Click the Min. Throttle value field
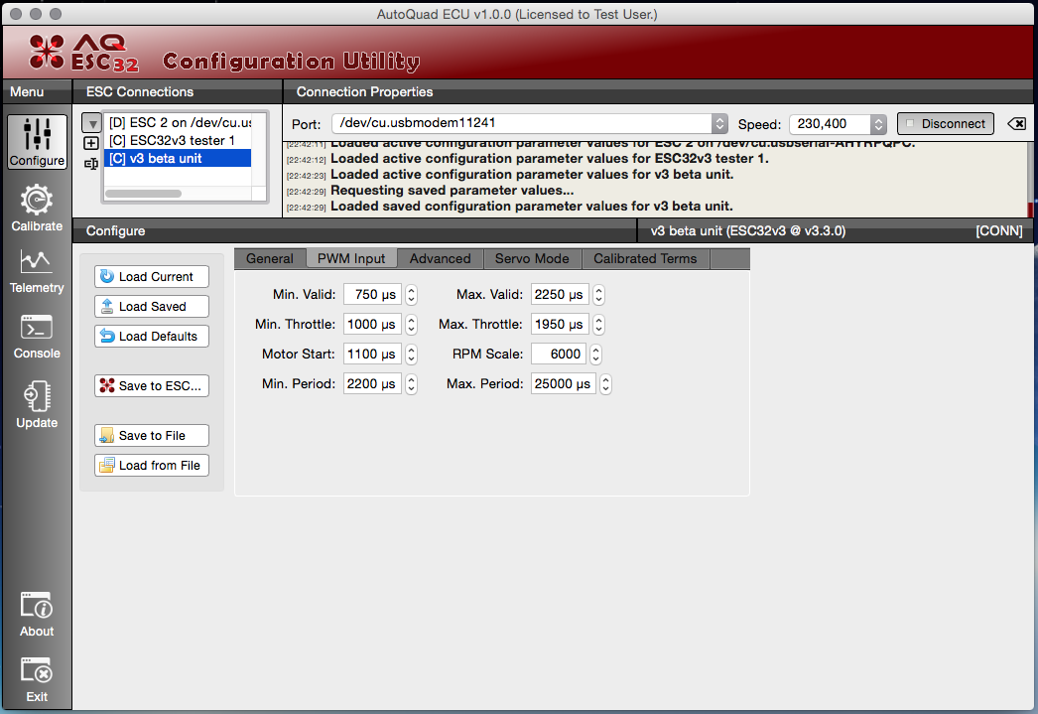1038x714 pixels. 372,325
